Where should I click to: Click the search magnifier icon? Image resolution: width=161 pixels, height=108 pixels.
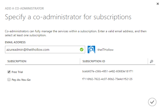point(152,61)
